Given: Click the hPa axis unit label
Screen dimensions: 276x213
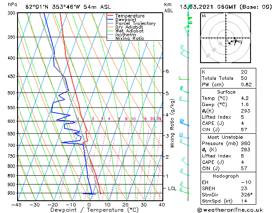Looking at the screenshot, I should click(12, 4).
